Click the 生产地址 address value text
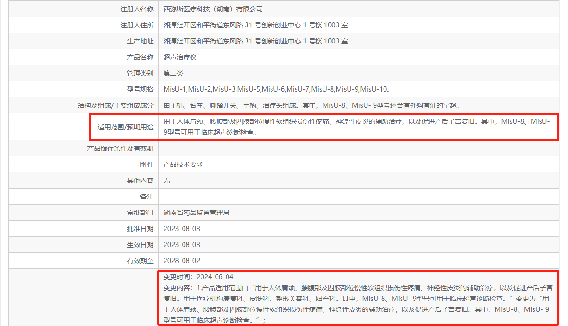The width and height of the screenshot is (568, 326). pyautogui.click(x=255, y=41)
